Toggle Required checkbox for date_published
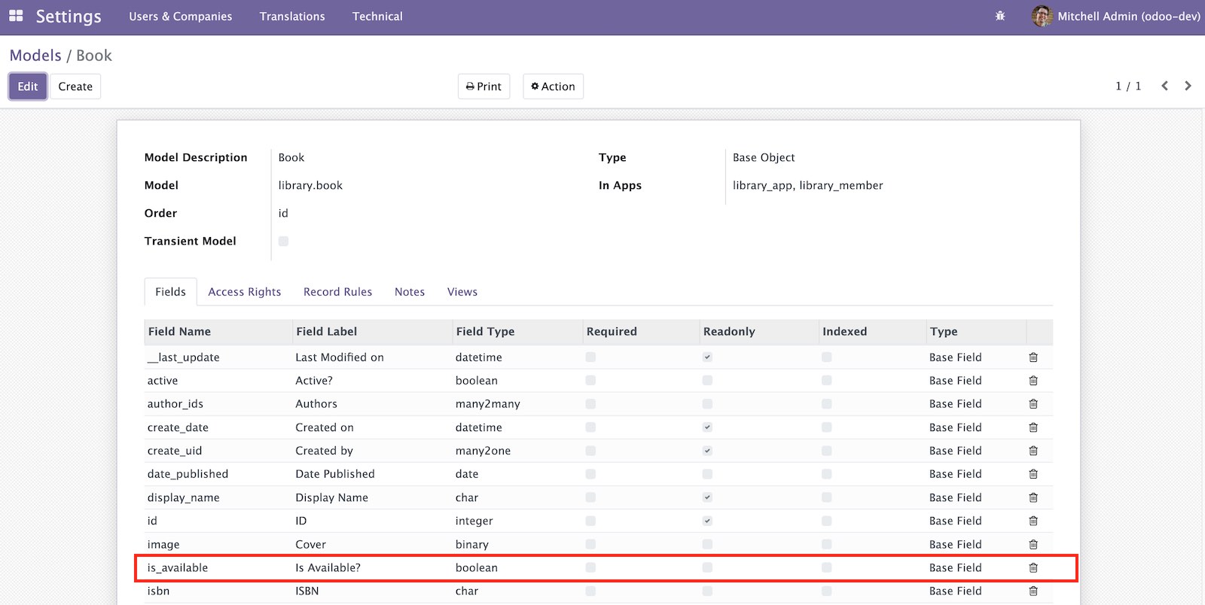 click(x=590, y=474)
